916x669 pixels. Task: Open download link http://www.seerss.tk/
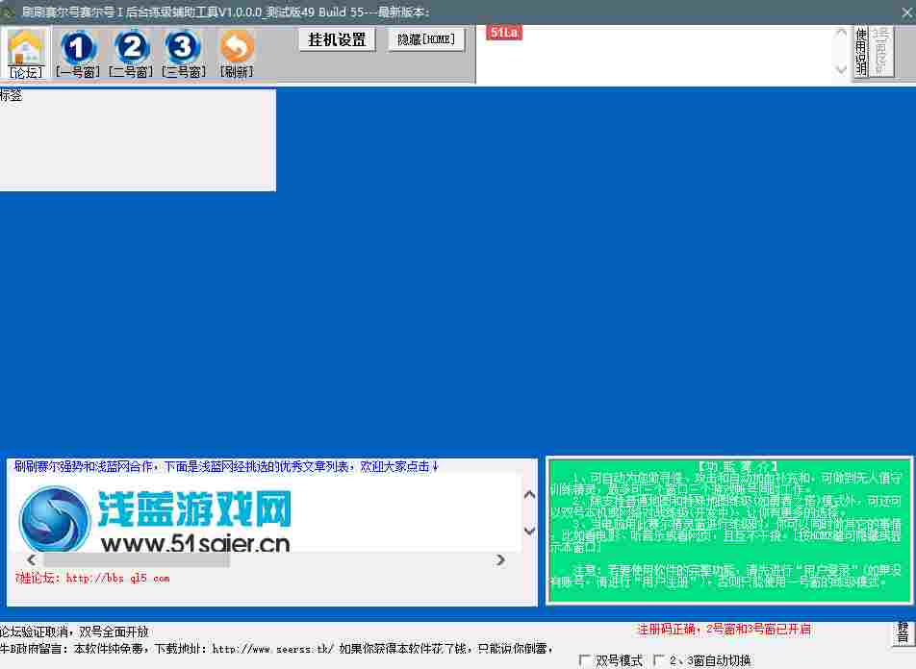coord(273,649)
